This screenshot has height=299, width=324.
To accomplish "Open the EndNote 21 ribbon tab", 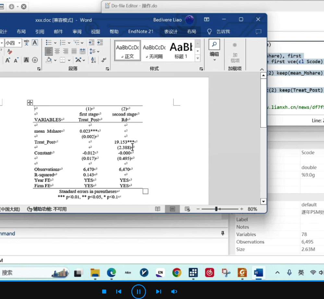I will [x=140, y=31].
